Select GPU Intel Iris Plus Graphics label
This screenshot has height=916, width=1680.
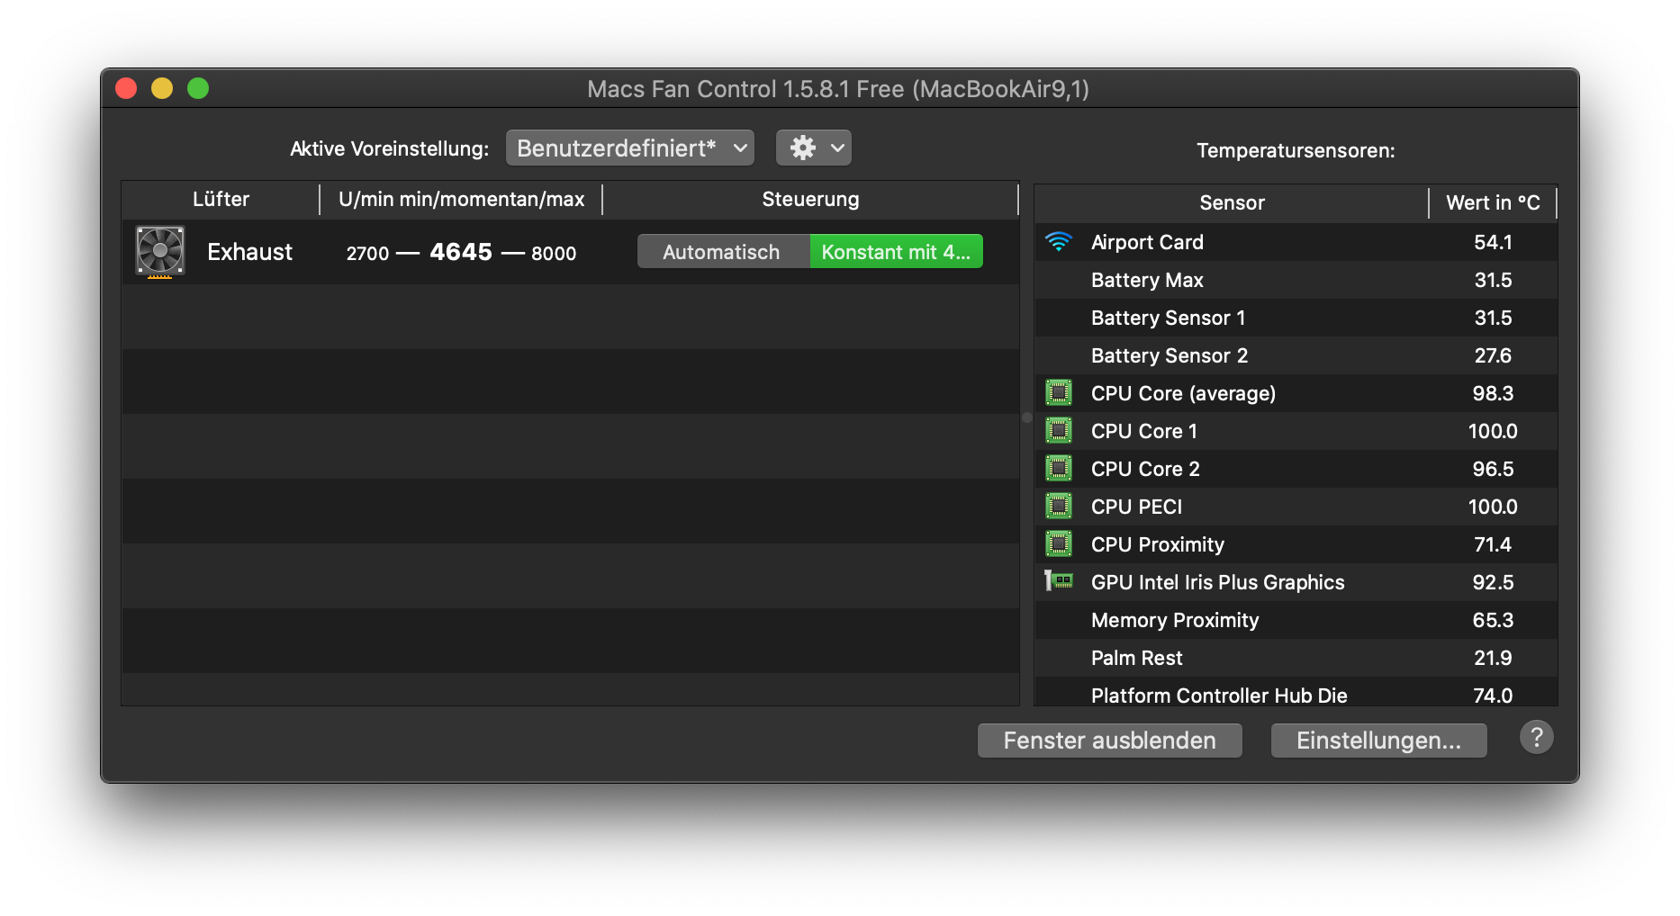pos(1217,582)
